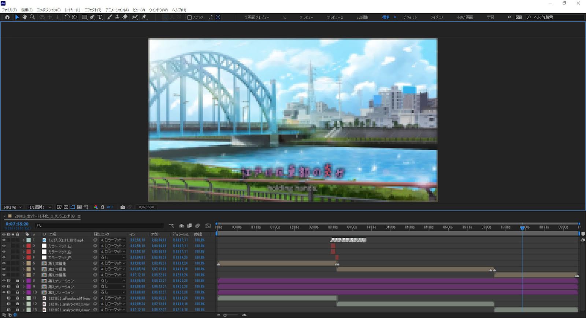This screenshot has height=318, width=586.
Task: Click the ソース名 column header
Action: (49, 234)
